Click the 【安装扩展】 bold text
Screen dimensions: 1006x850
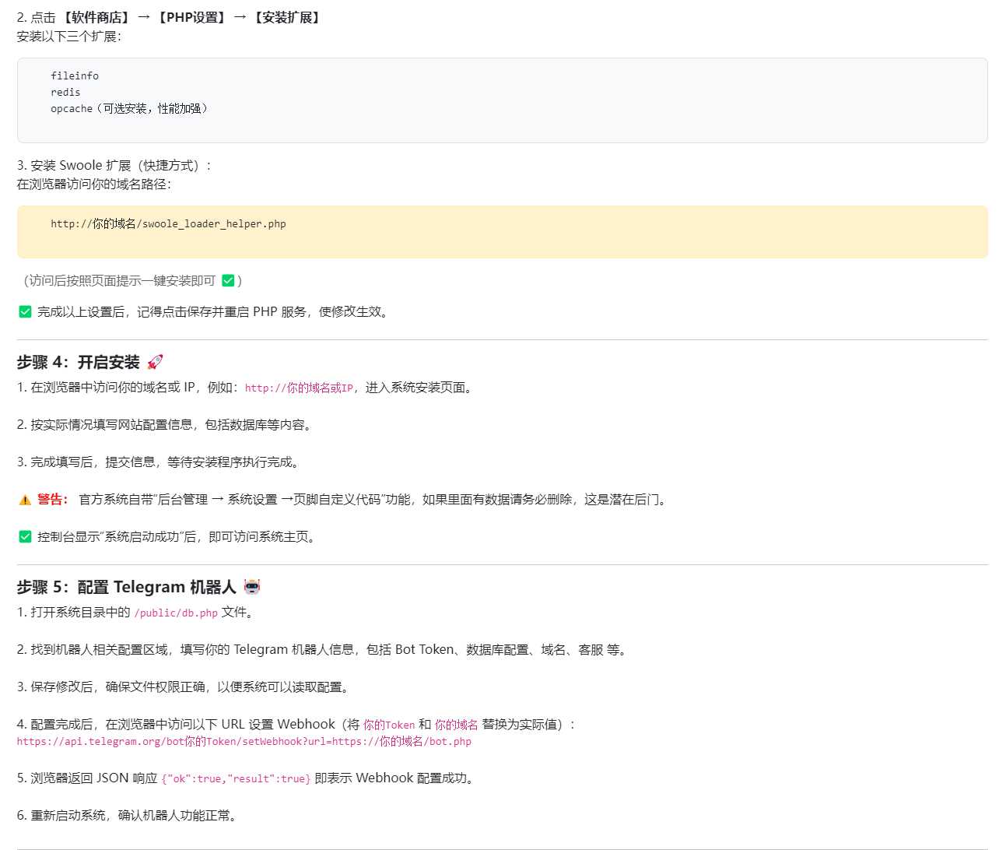click(287, 17)
